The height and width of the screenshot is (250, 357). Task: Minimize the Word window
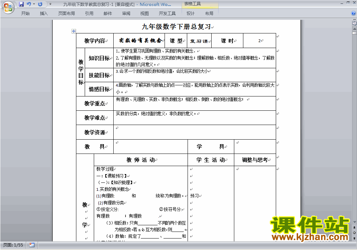[342, 3]
